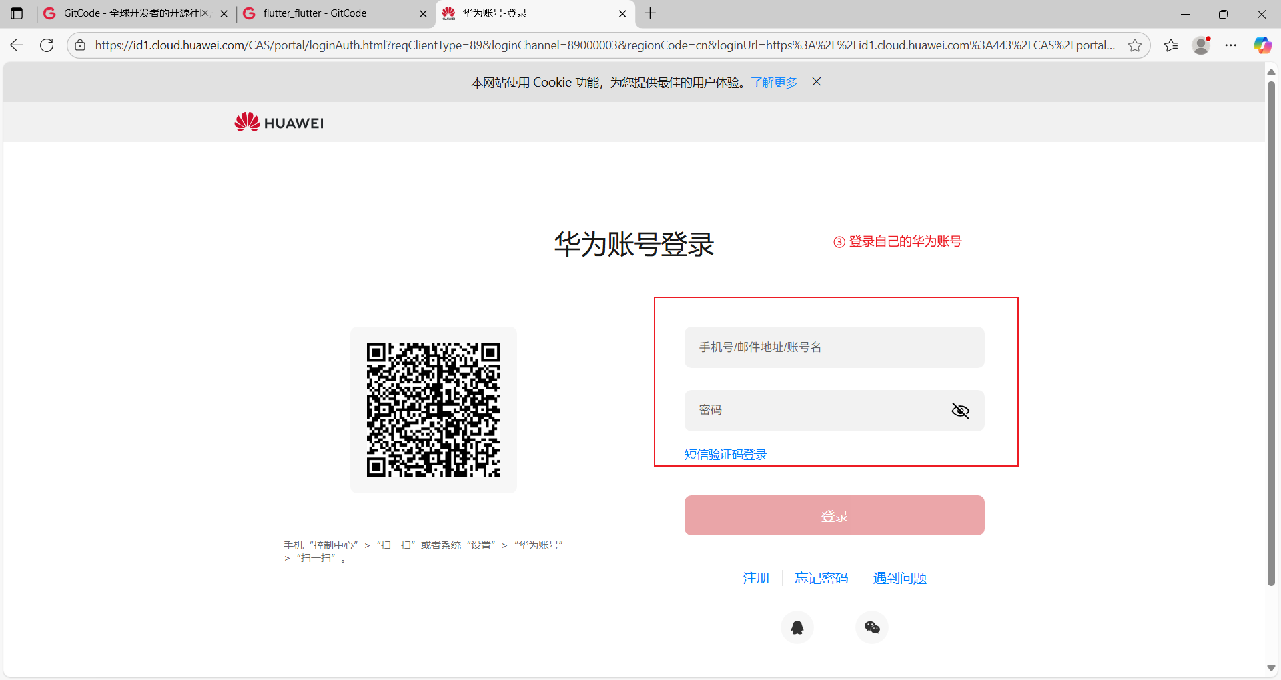Click the 华为账号登录 heading
The image size is (1281, 680).
tap(634, 245)
